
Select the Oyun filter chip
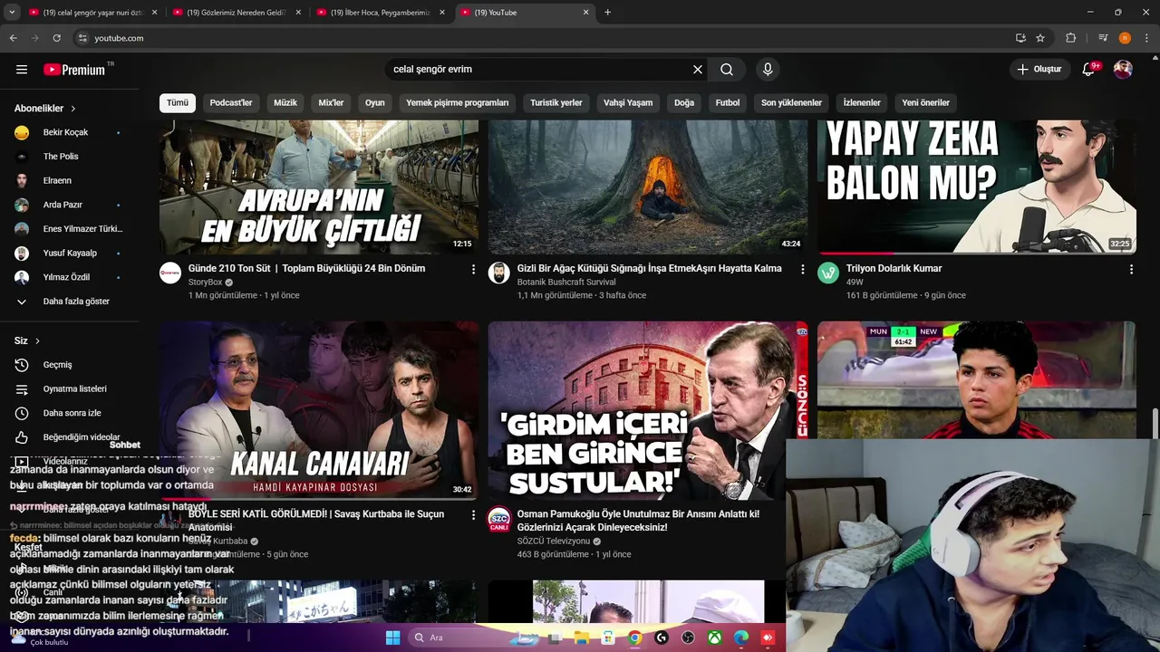(x=375, y=102)
